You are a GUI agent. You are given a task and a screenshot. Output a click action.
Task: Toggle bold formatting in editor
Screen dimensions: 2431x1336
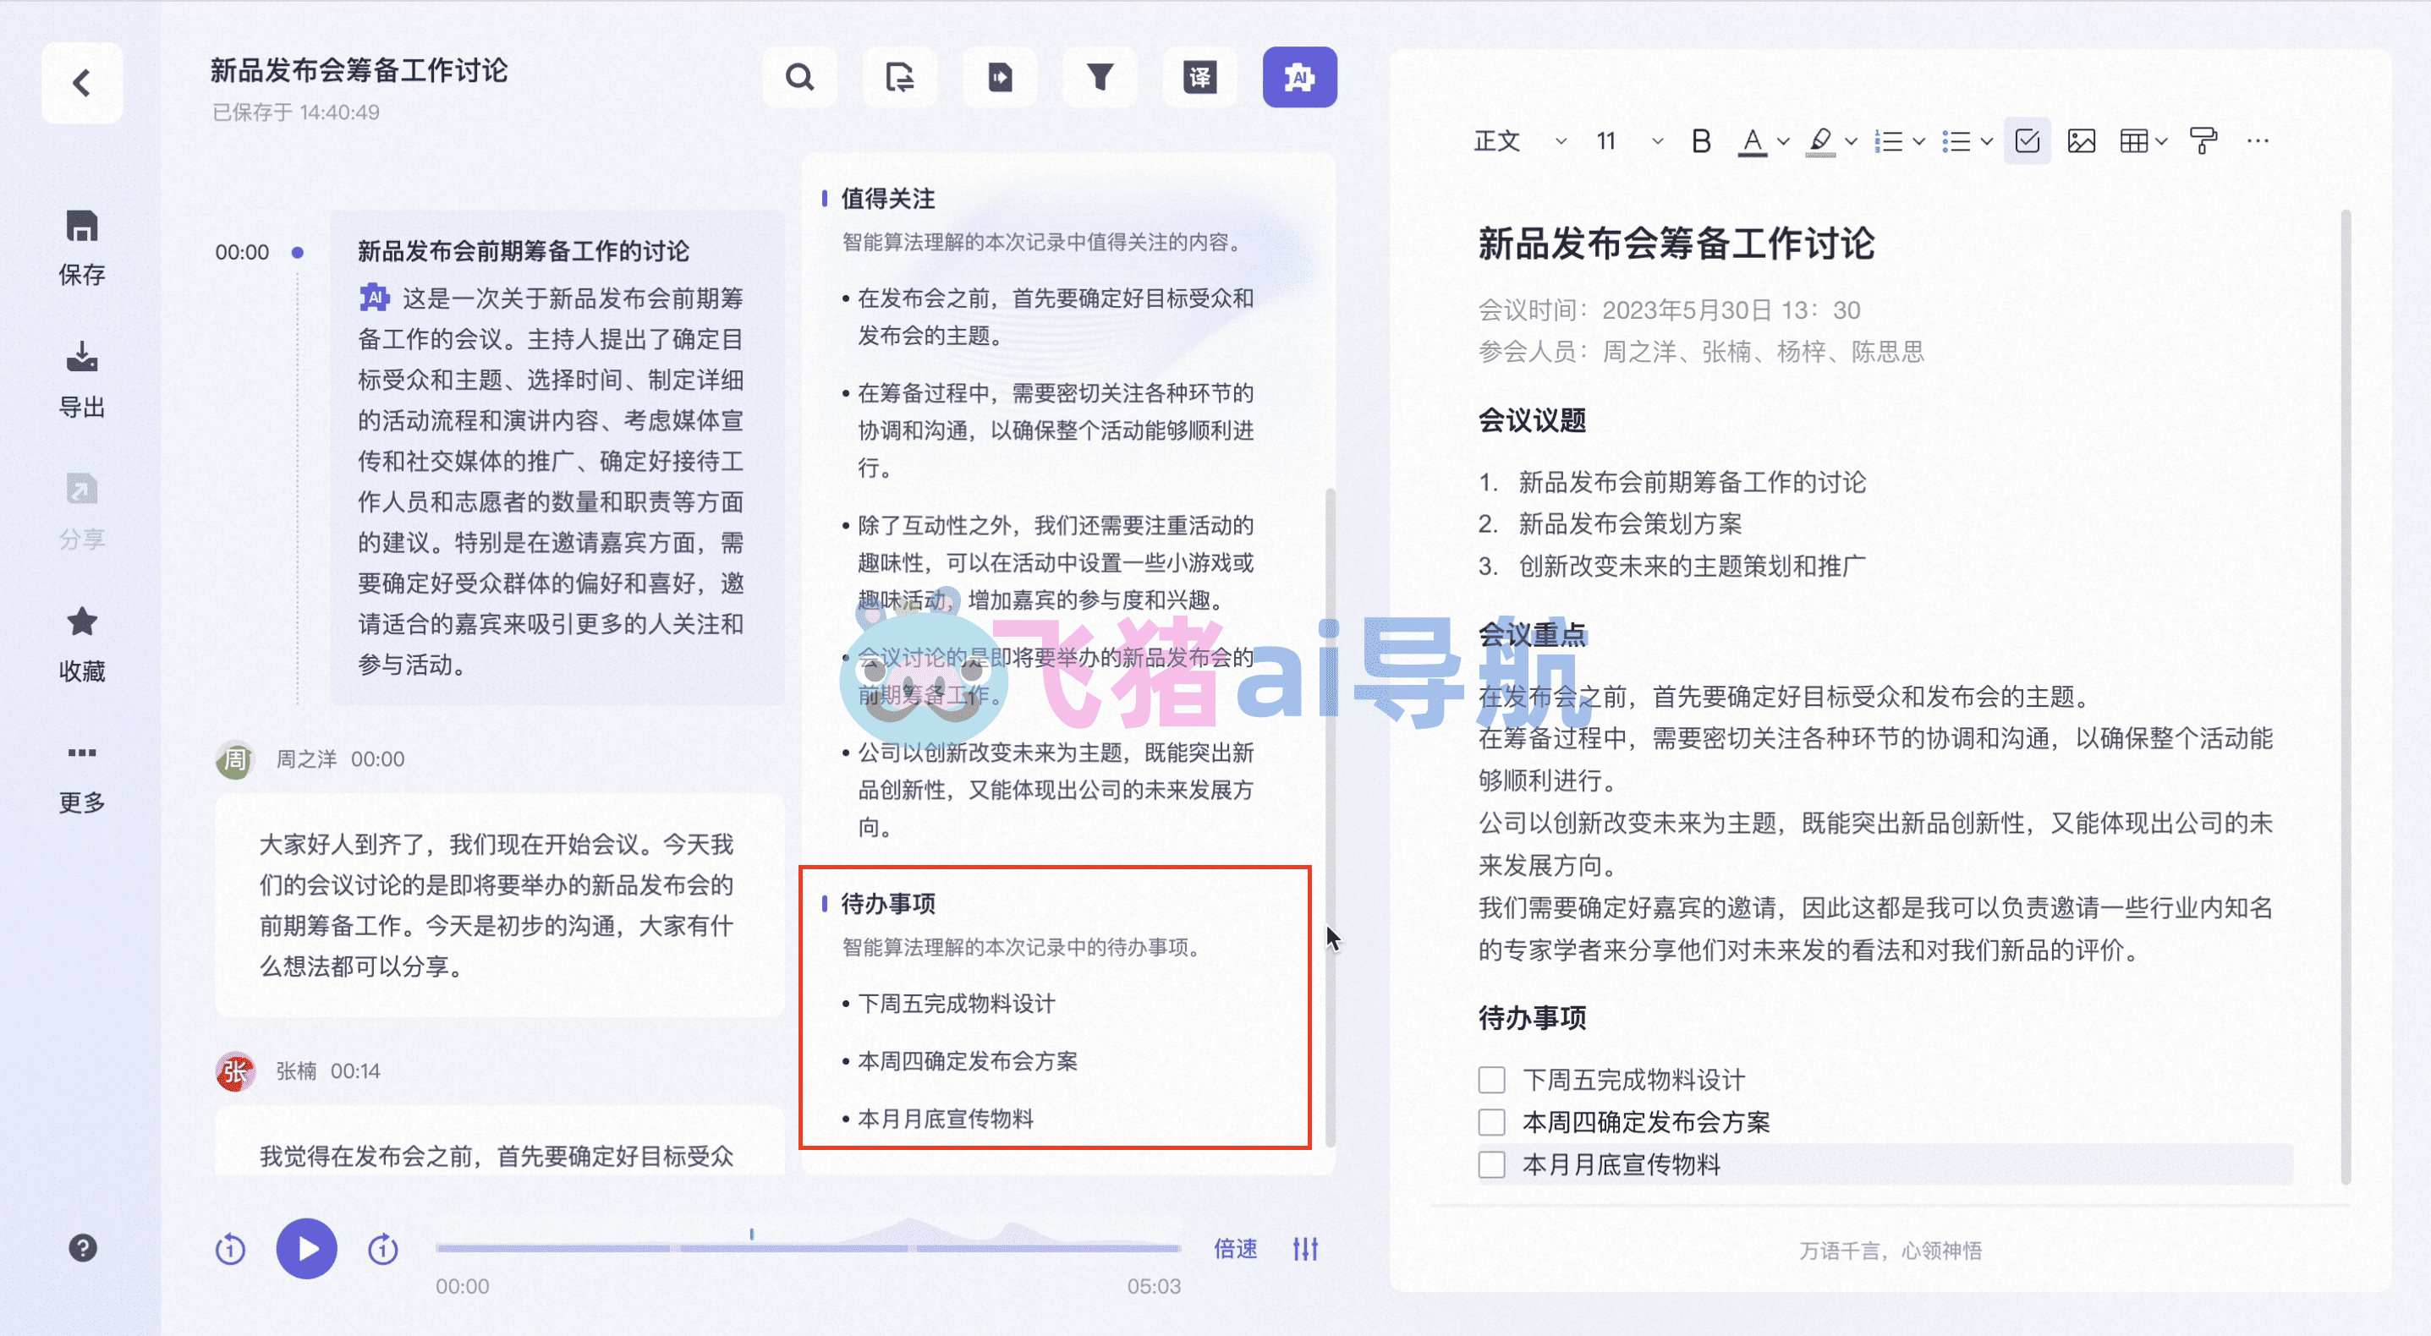point(1700,141)
